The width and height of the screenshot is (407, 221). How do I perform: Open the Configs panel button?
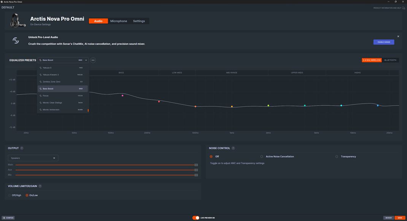click(x=8, y=218)
